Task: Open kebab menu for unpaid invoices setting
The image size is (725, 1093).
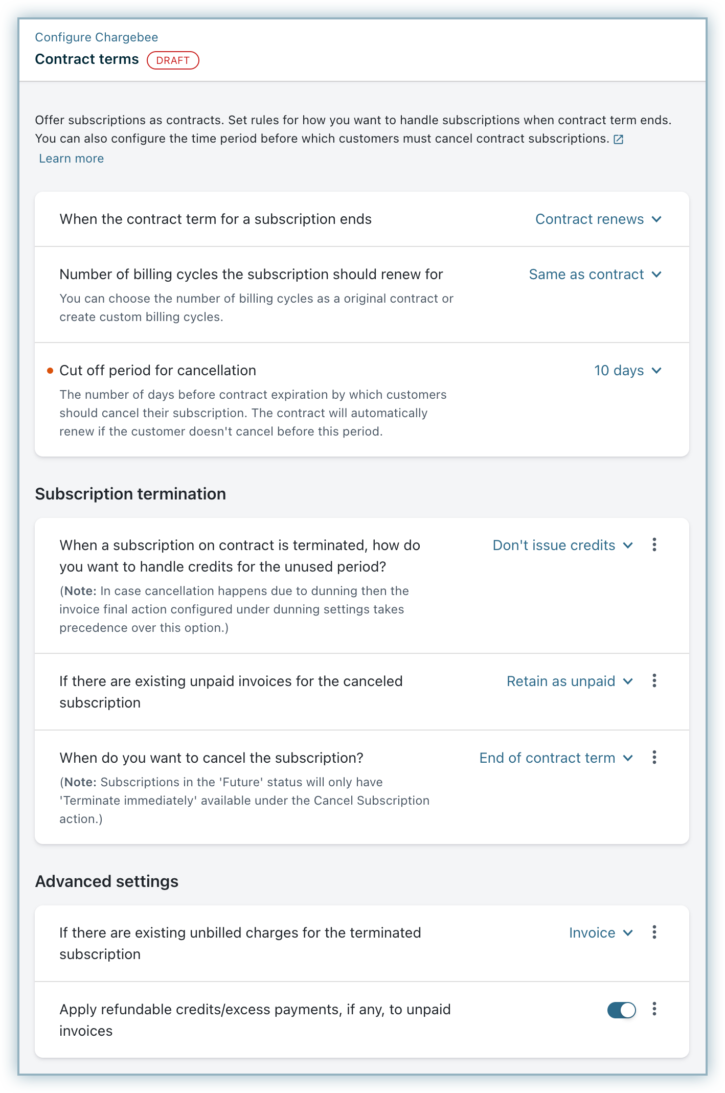Action: click(x=654, y=681)
